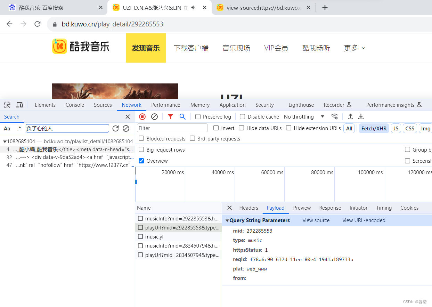Open the No throttling dropdown

click(304, 117)
